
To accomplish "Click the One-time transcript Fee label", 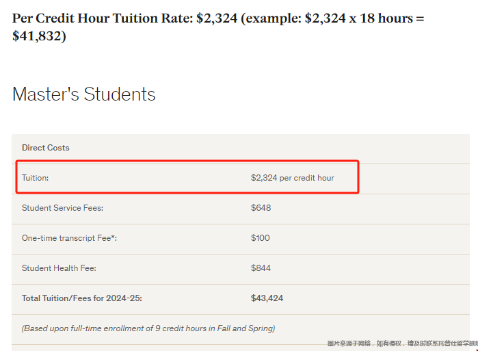I will pyautogui.click(x=69, y=238).
